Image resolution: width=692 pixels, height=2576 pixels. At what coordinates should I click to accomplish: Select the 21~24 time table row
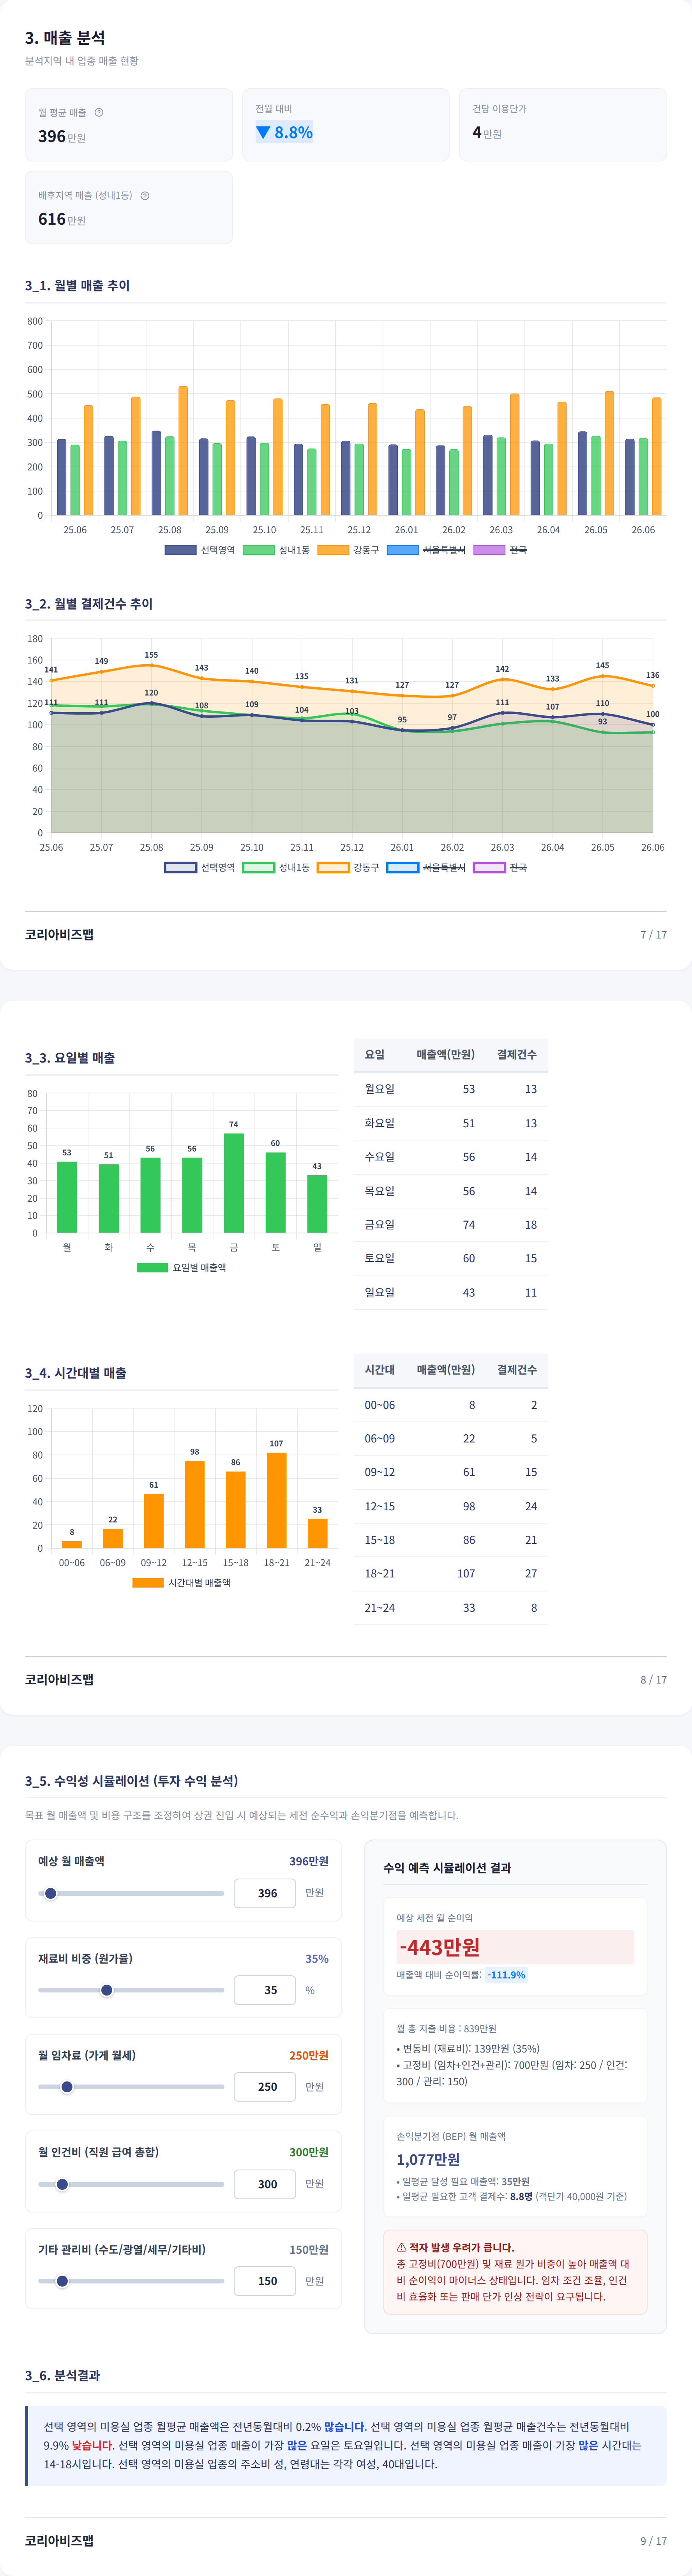pyautogui.click(x=450, y=1607)
